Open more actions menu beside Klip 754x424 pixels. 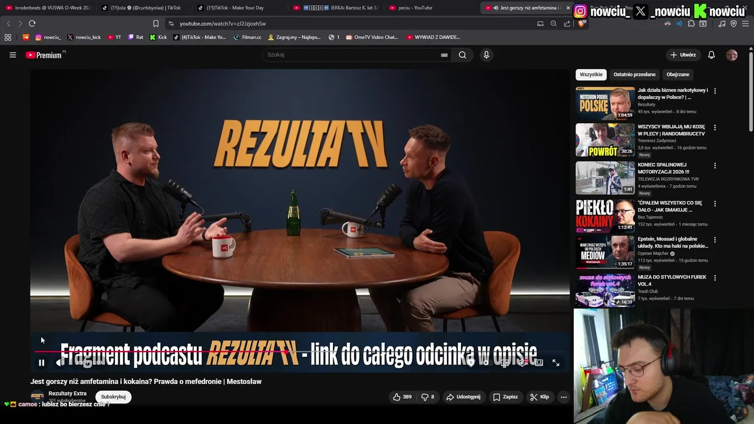pos(564,397)
